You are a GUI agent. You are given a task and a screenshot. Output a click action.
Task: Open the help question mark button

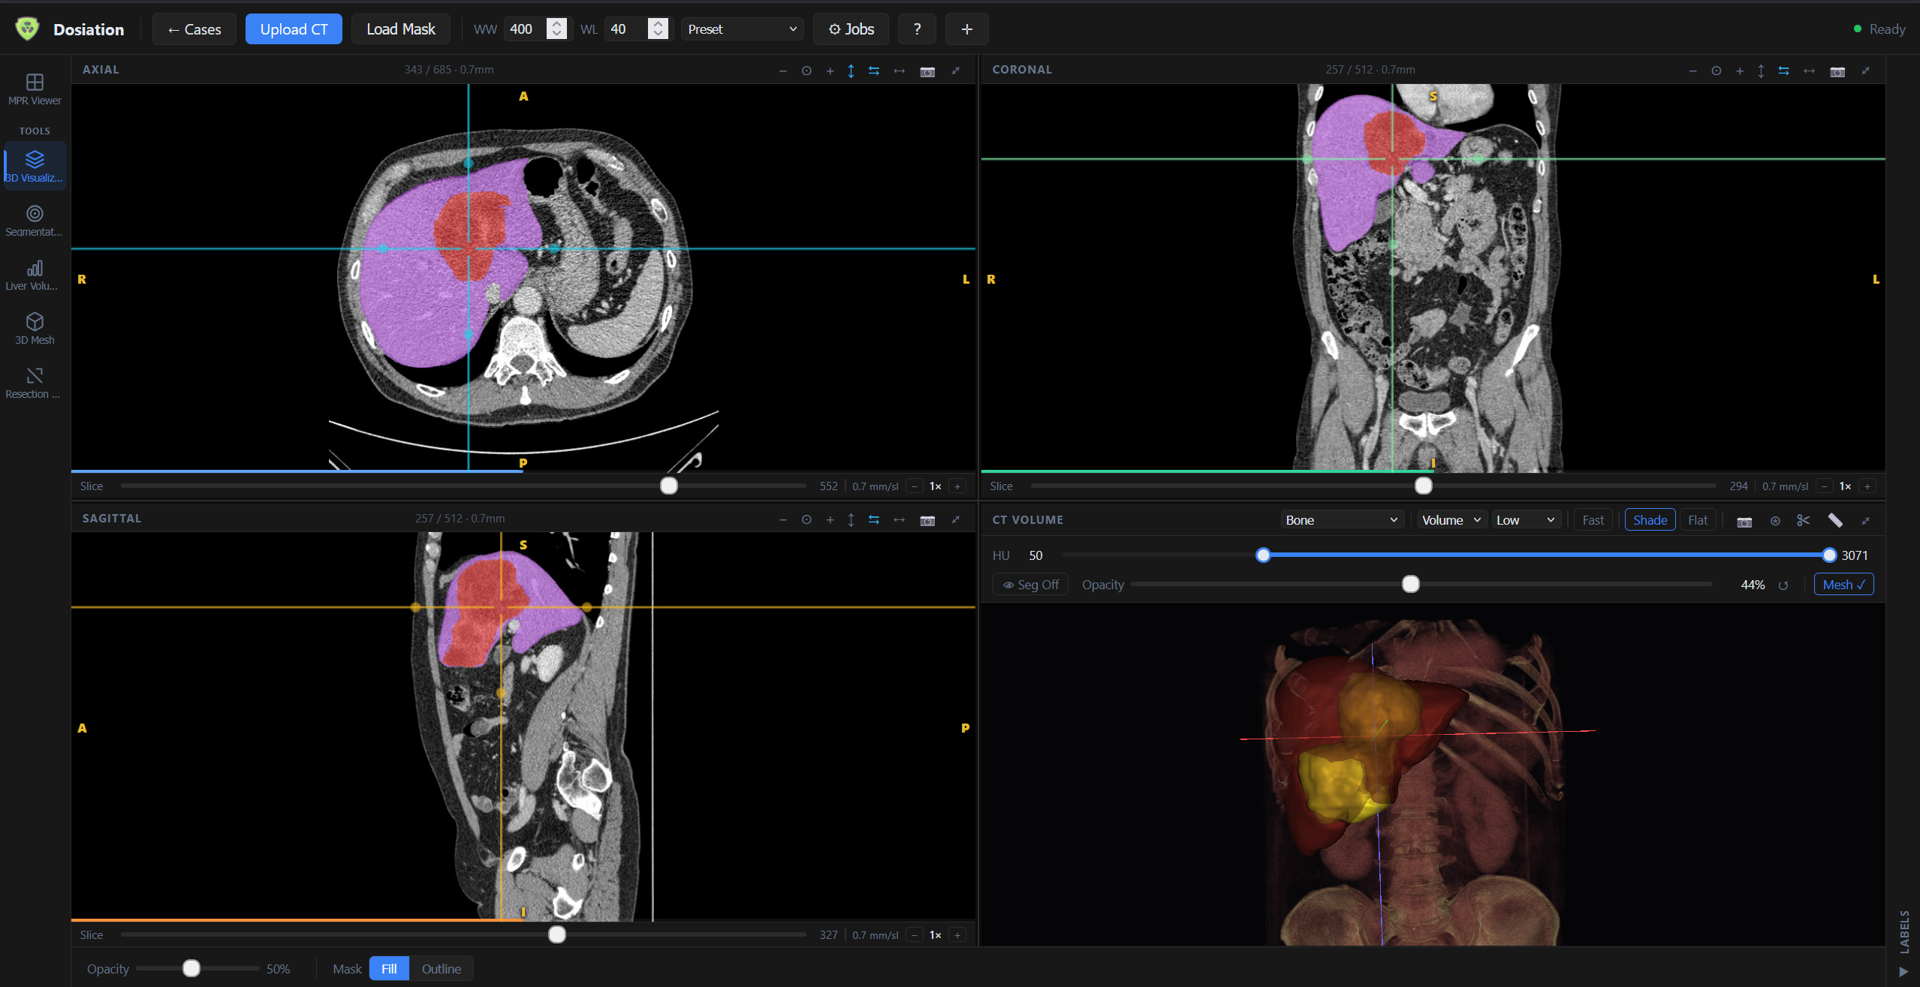(x=917, y=29)
